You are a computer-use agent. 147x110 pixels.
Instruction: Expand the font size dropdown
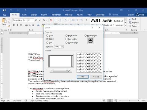pos(33,20)
